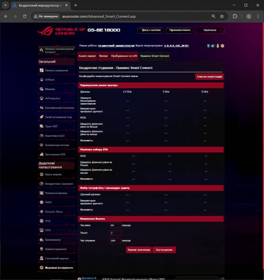Open the Панель керування dashboard item

tap(56, 70)
